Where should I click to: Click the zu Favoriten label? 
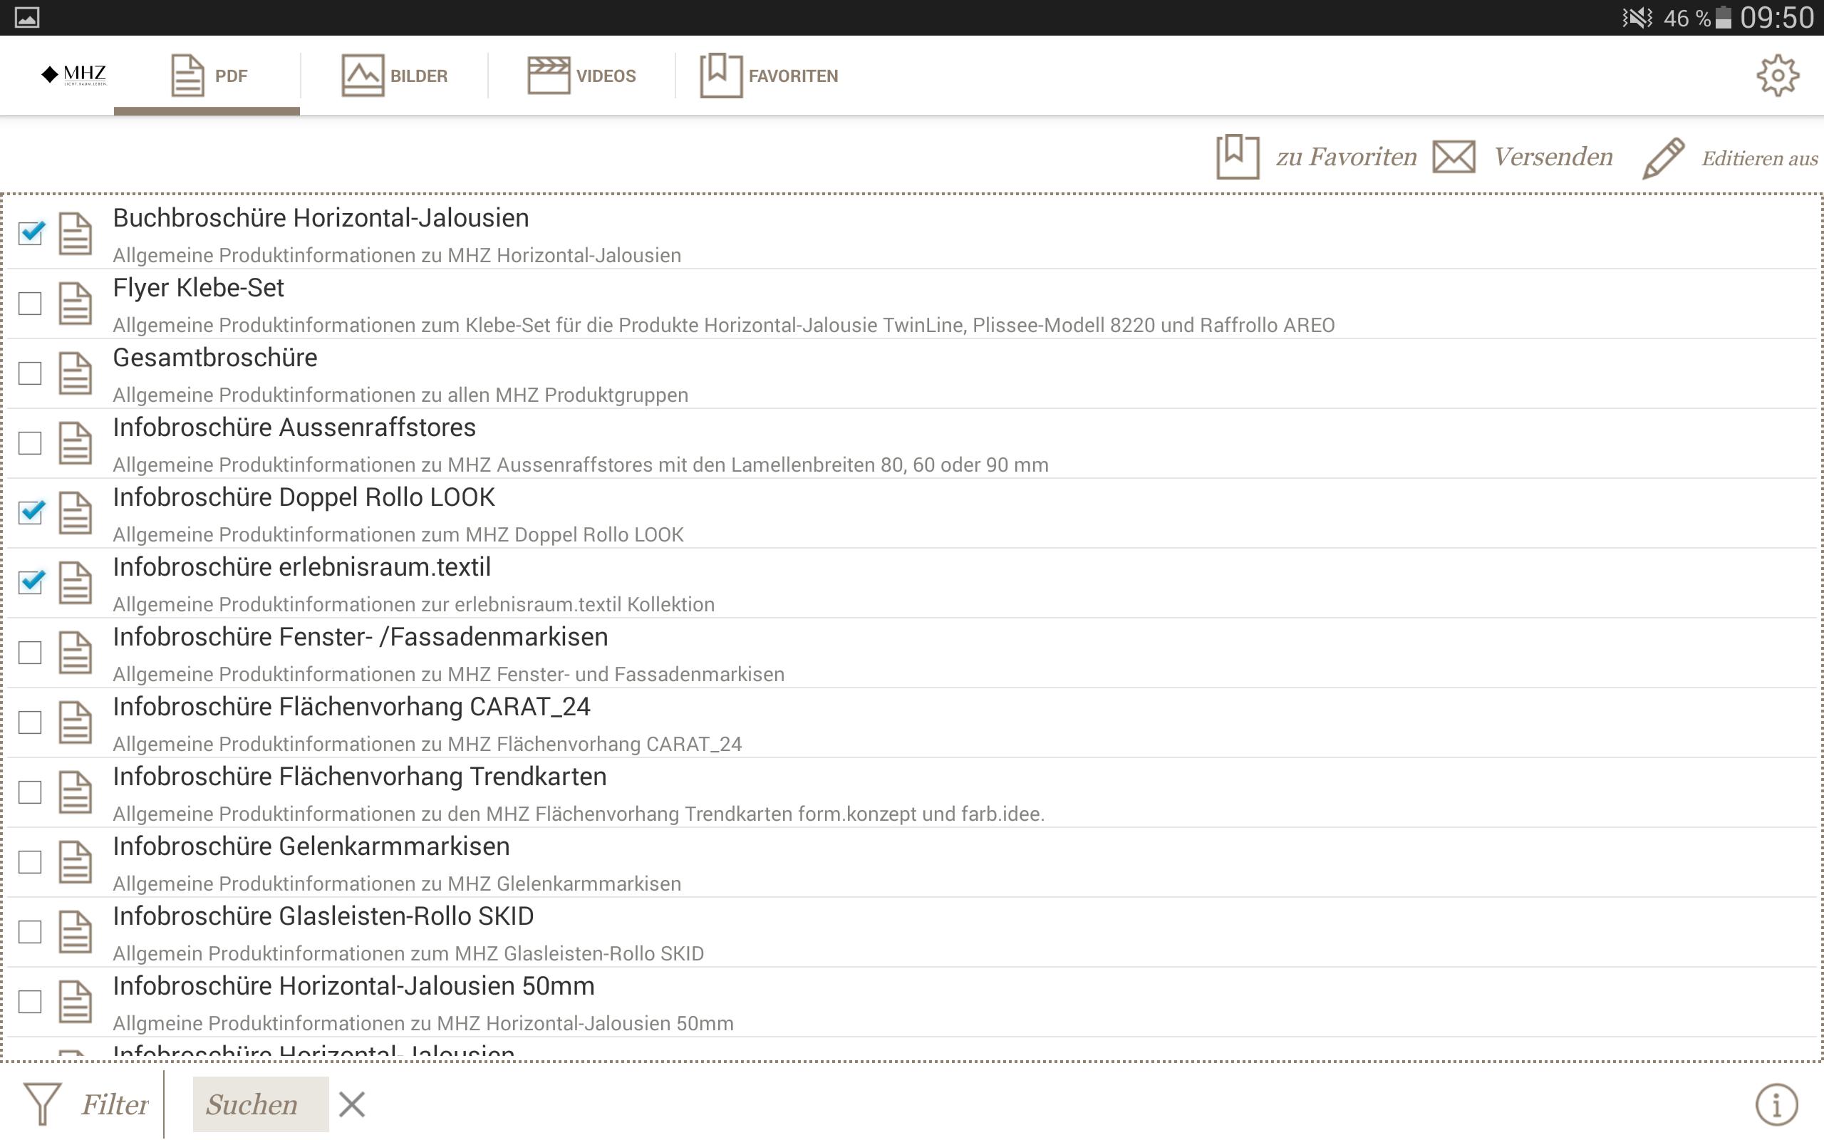click(x=1346, y=157)
